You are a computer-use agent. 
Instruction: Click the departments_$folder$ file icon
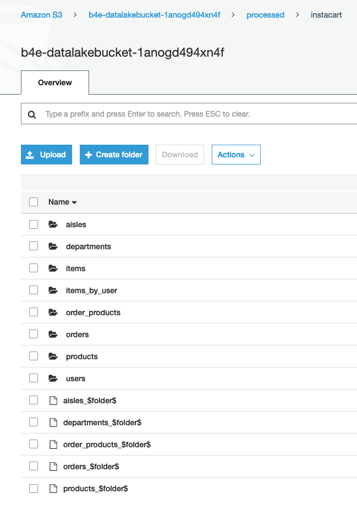click(x=53, y=422)
